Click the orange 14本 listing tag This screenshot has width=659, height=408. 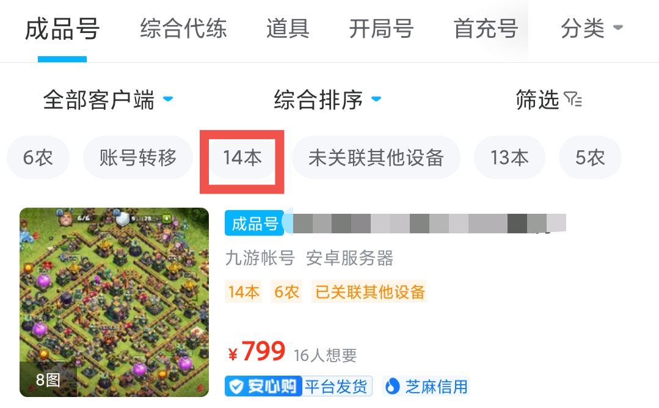(x=243, y=291)
